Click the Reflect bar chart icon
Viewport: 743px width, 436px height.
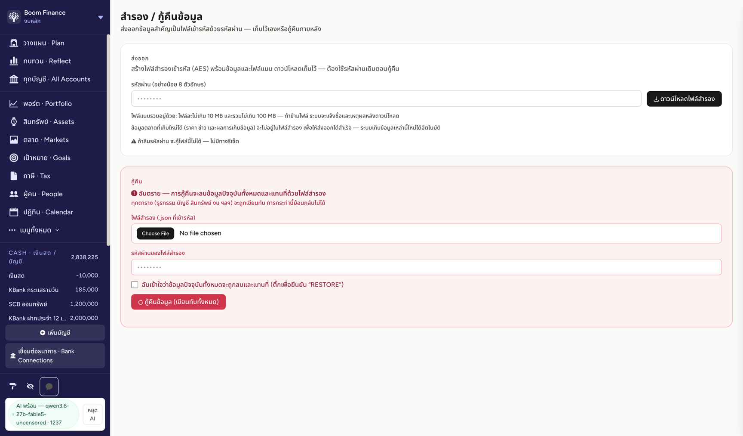(14, 61)
